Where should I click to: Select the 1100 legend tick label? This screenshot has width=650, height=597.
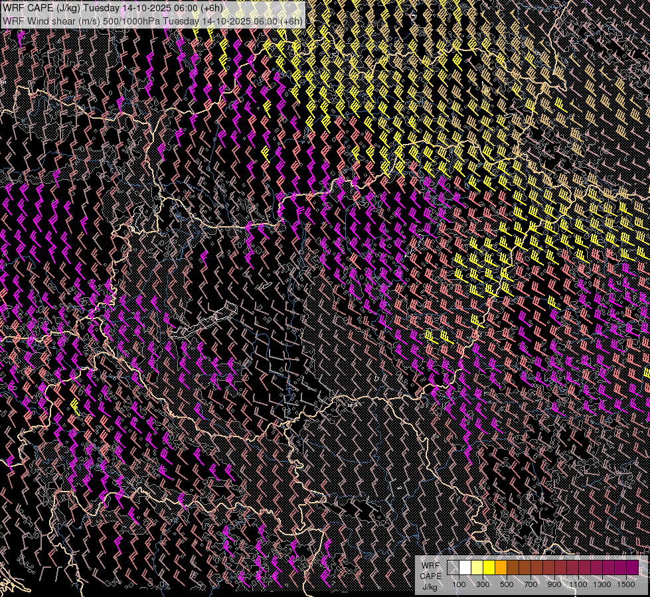(x=578, y=584)
